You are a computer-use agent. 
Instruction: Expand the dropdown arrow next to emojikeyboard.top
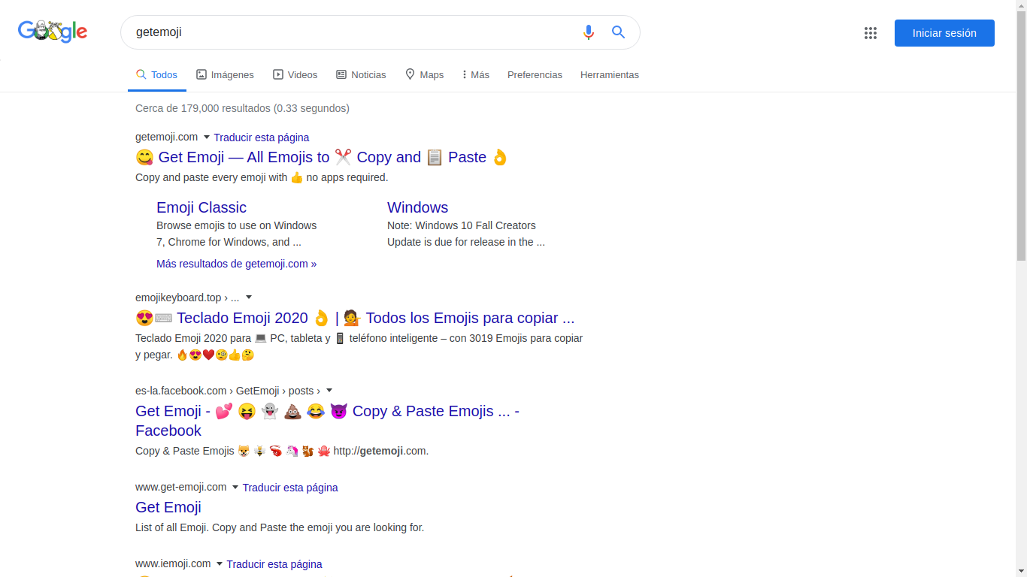pos(249,298)
